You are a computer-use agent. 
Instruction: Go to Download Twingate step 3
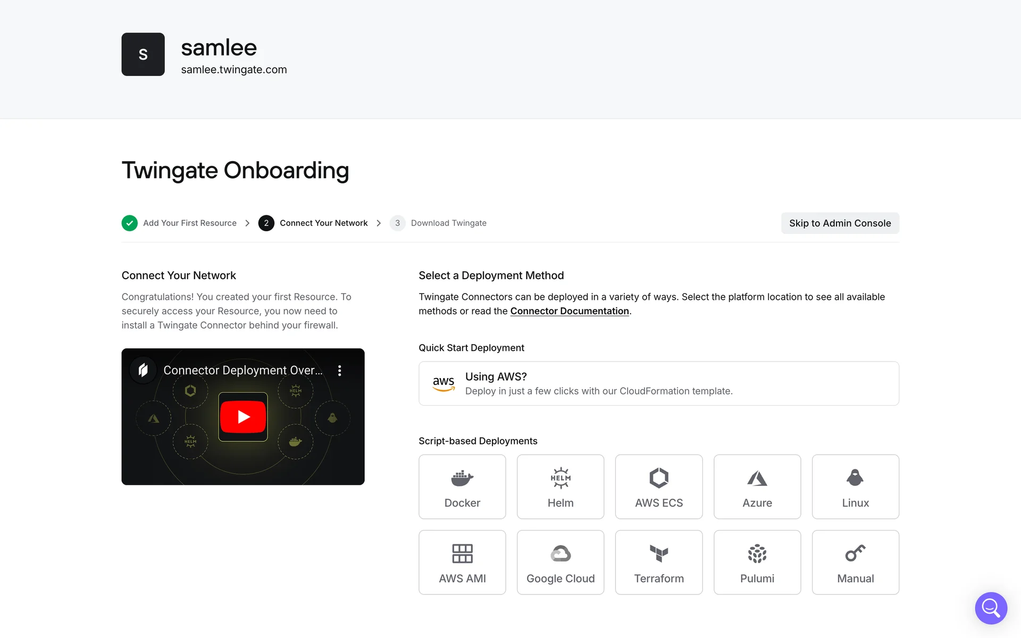point(448,223)
